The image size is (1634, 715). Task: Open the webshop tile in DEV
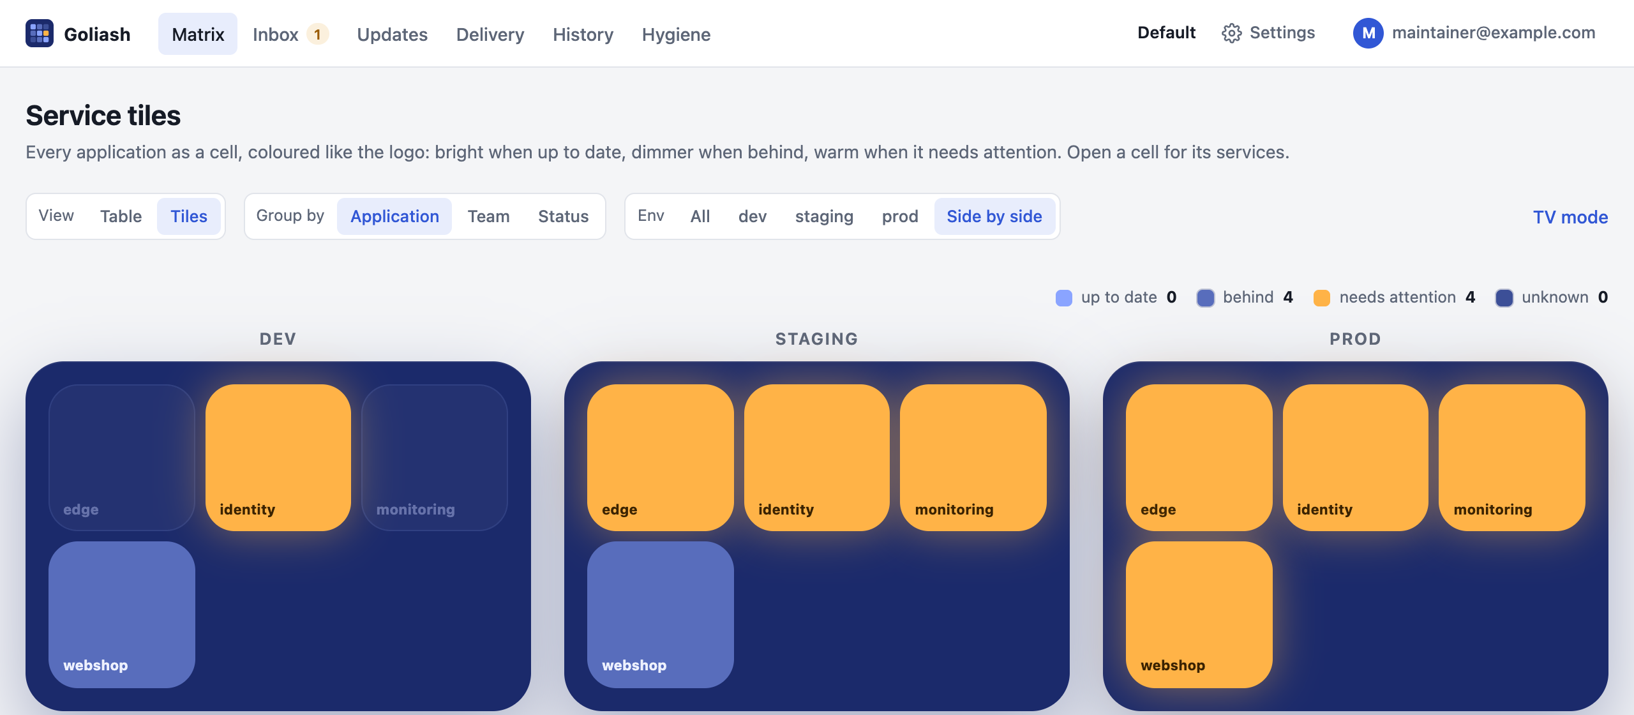[122, 614]
